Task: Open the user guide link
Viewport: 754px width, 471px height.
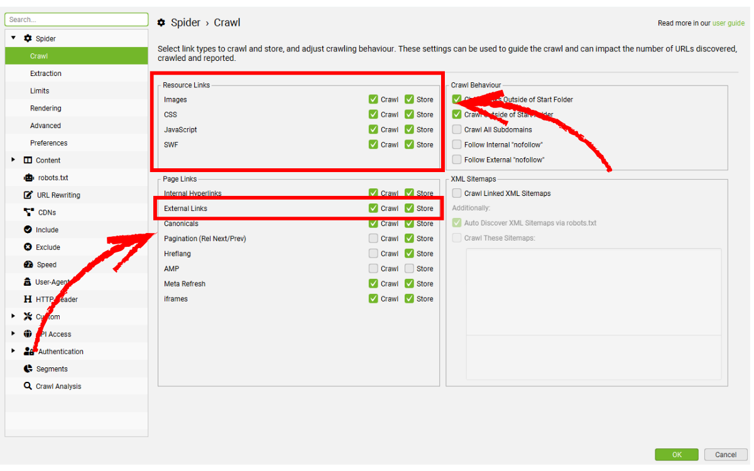Action: tap(728, 23)
